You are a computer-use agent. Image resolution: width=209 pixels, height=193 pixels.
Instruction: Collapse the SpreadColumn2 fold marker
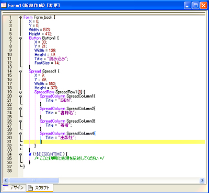[20, 108]
